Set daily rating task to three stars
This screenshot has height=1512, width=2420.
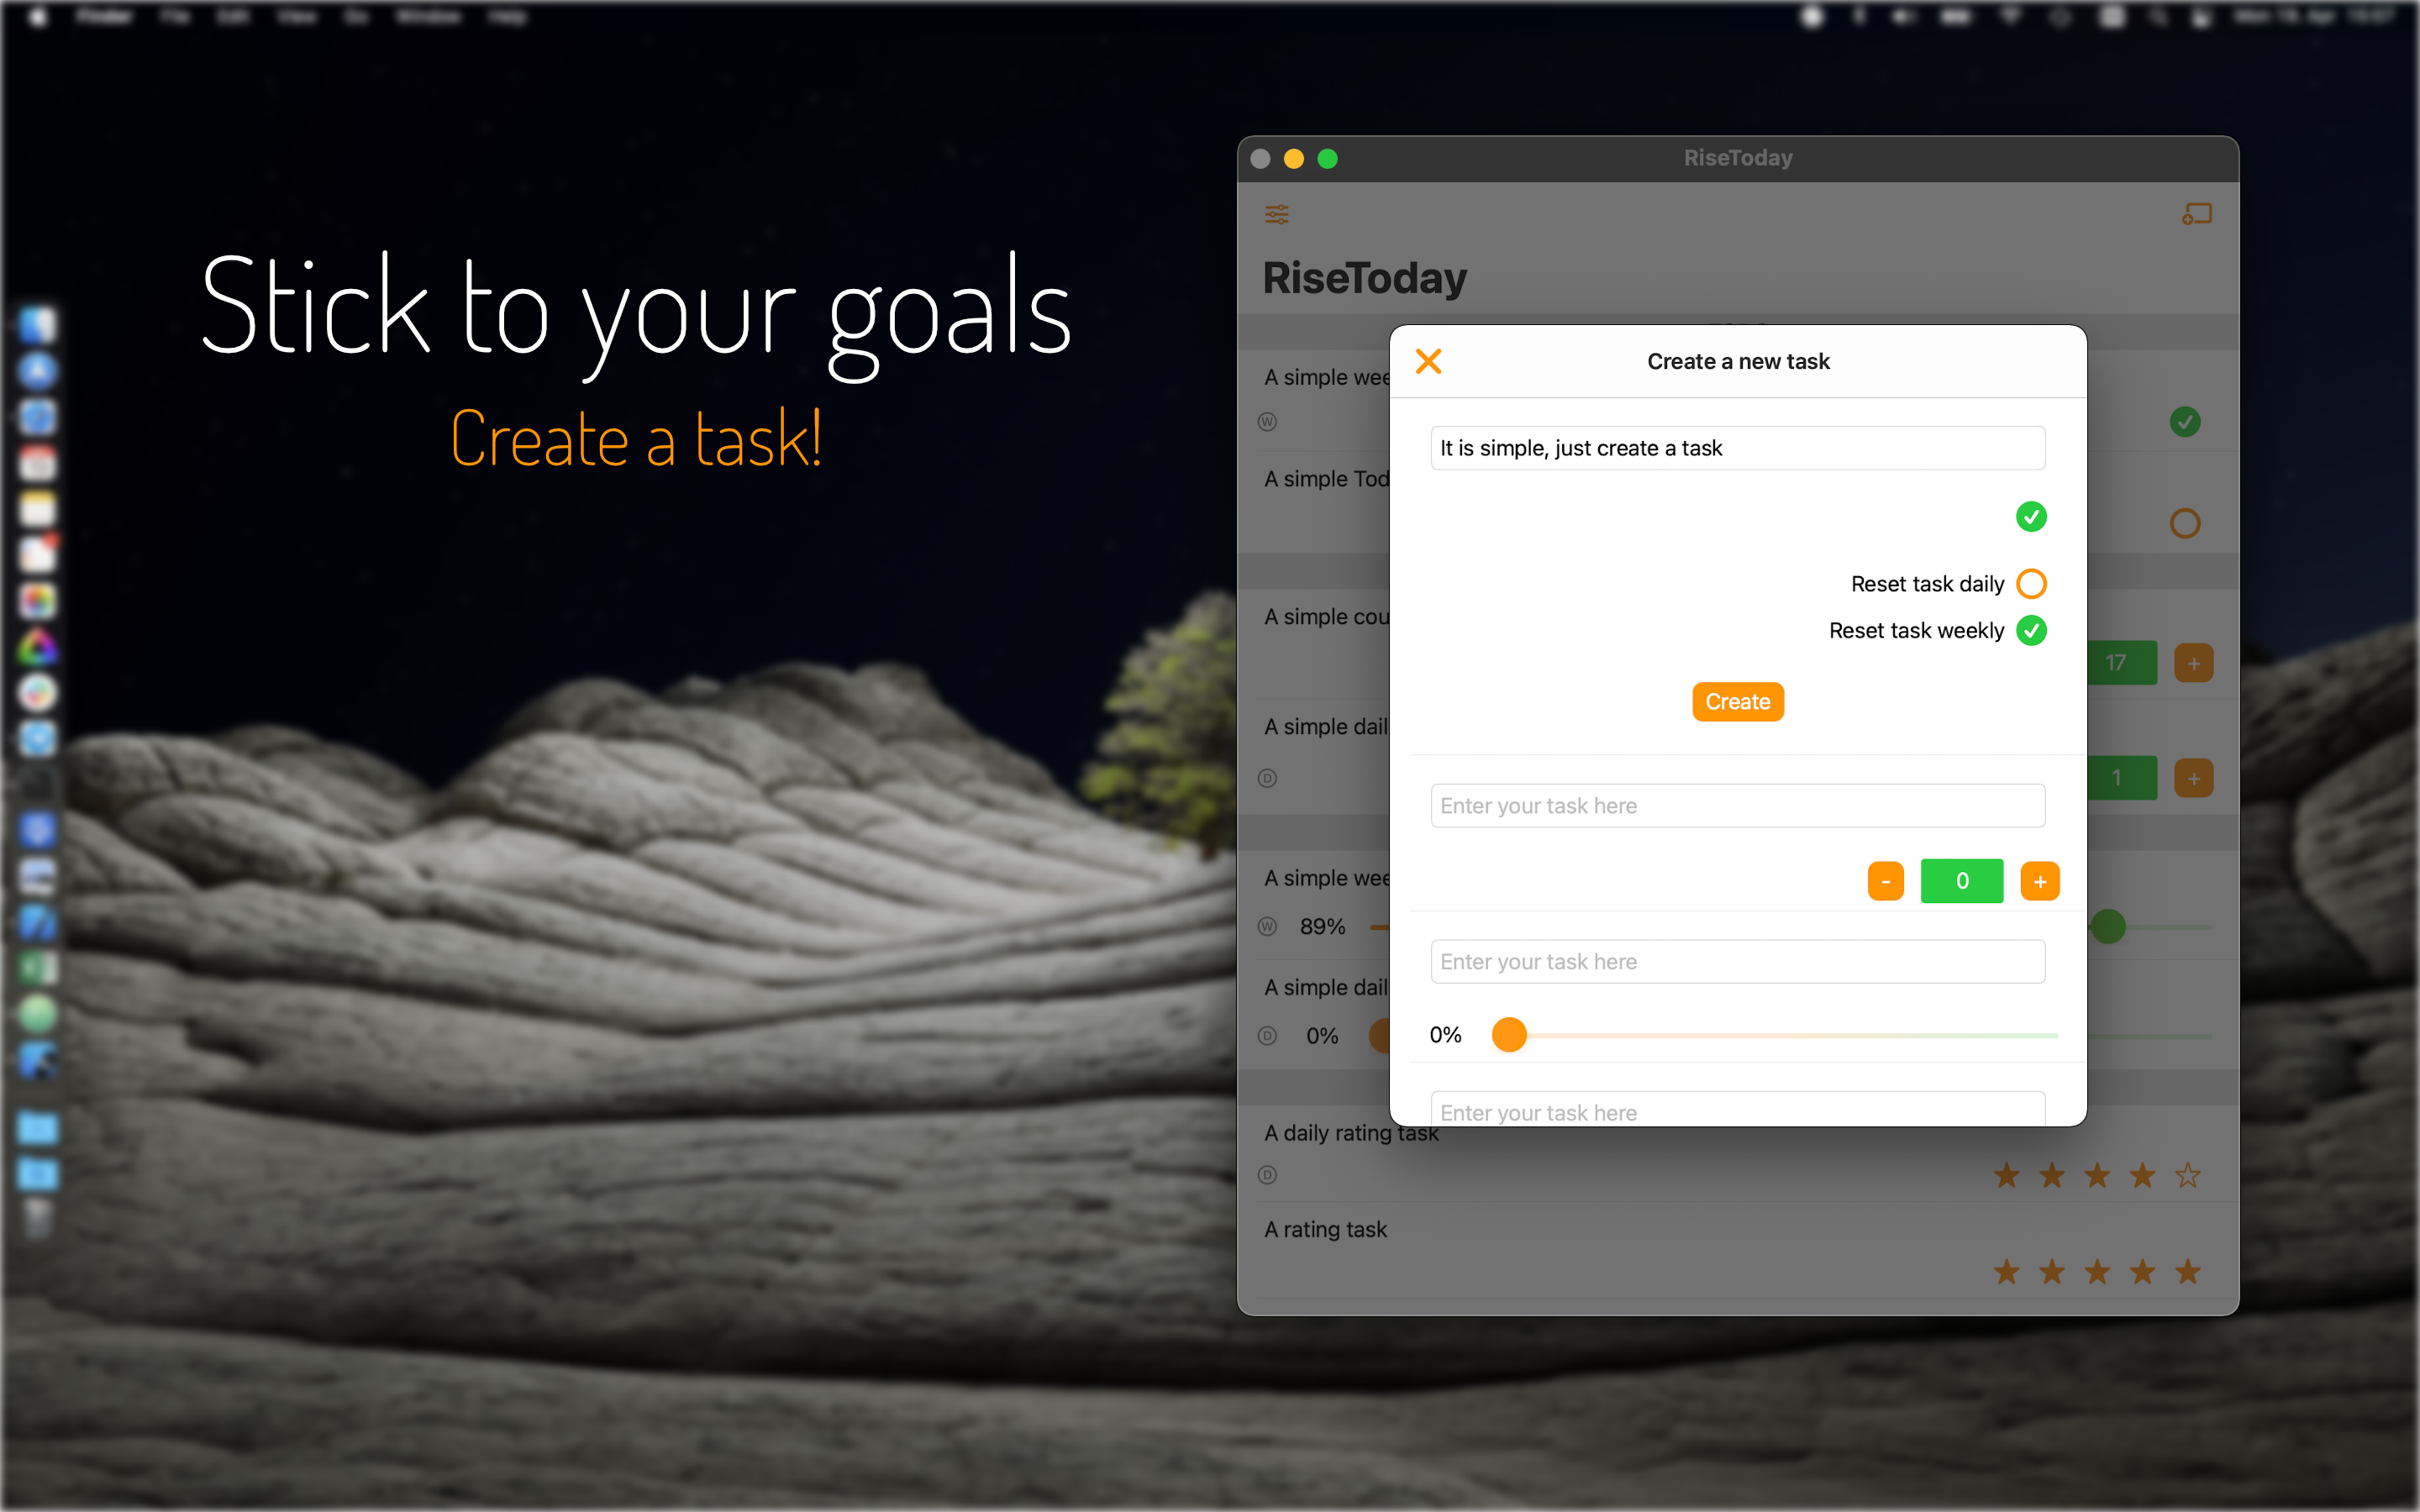[2097, 1175]
